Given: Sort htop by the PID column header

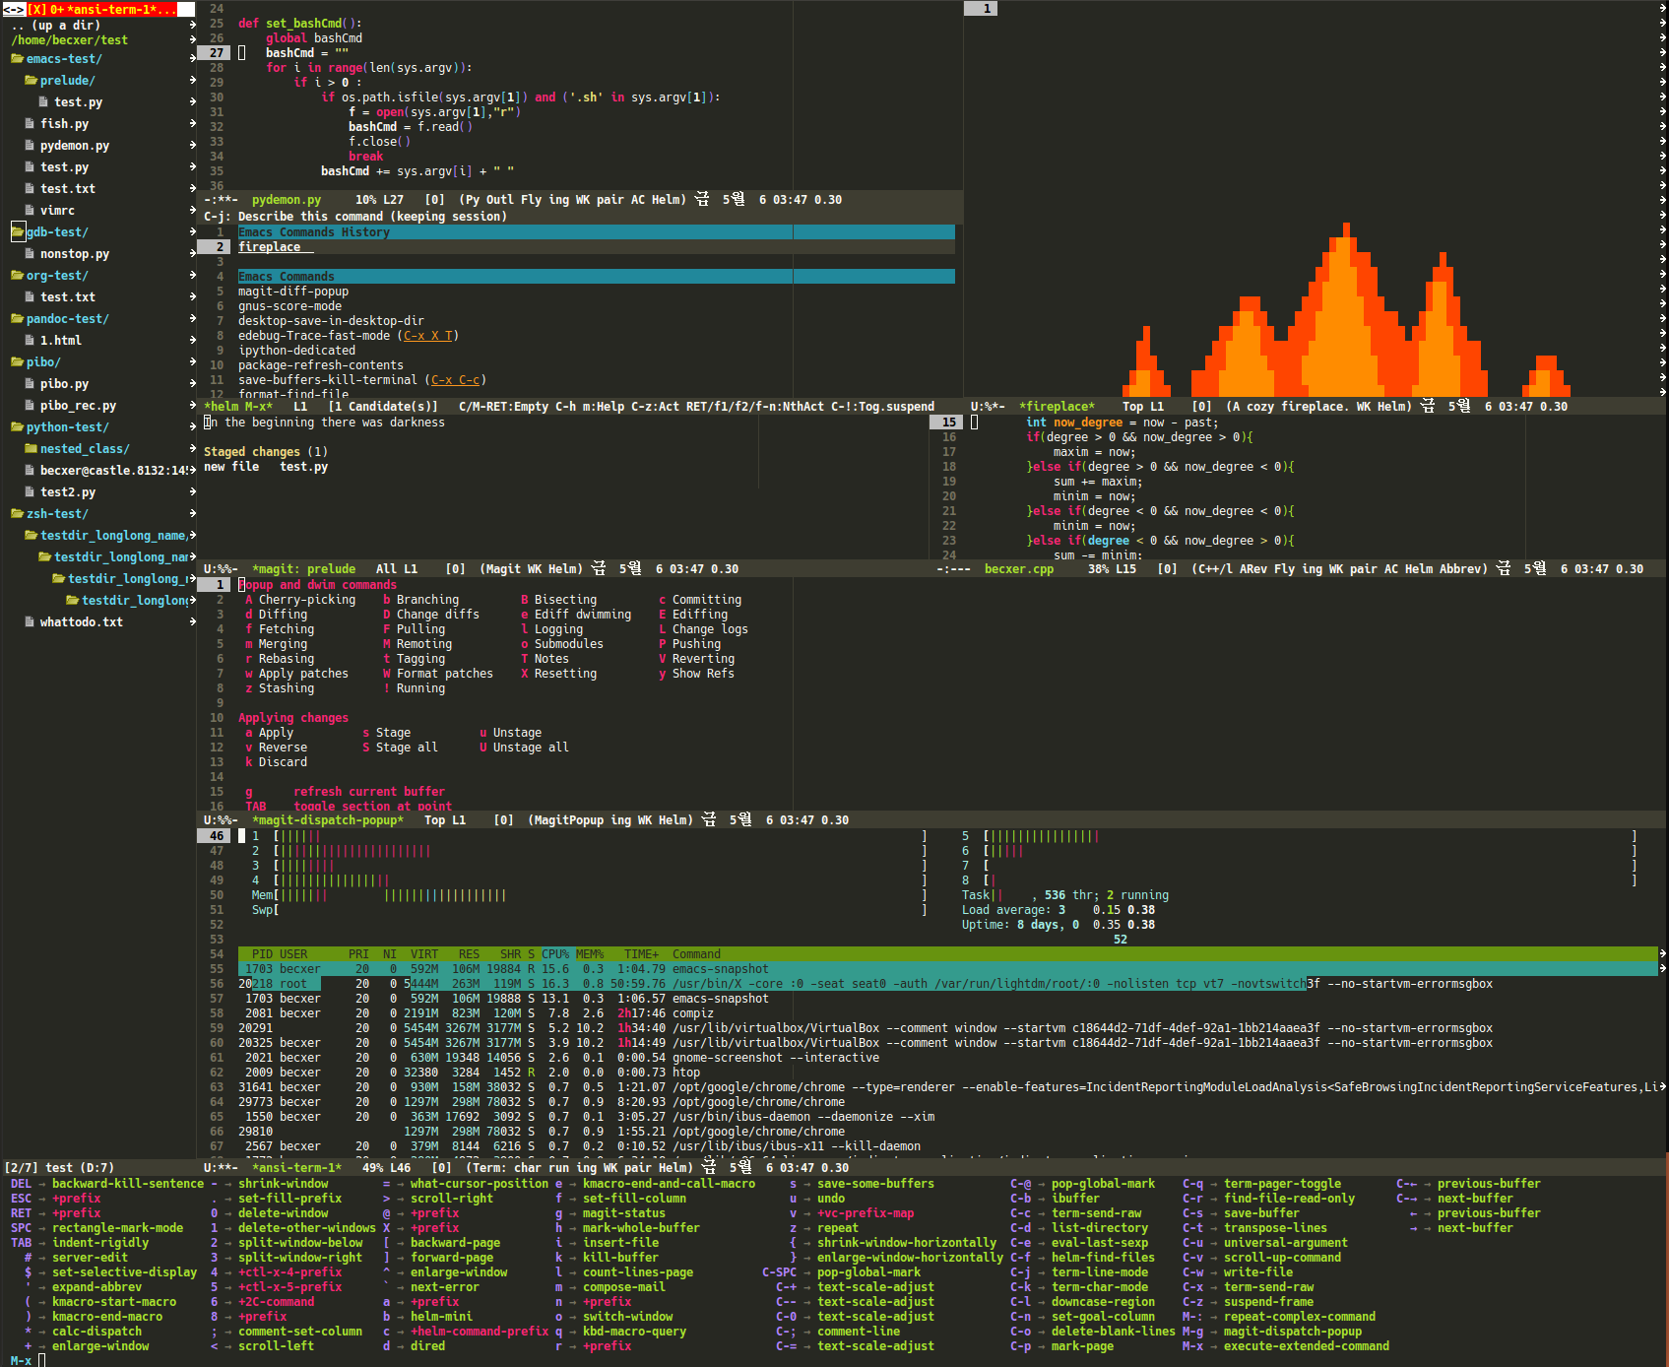Looking at the screenshot, I should point(262,954).
